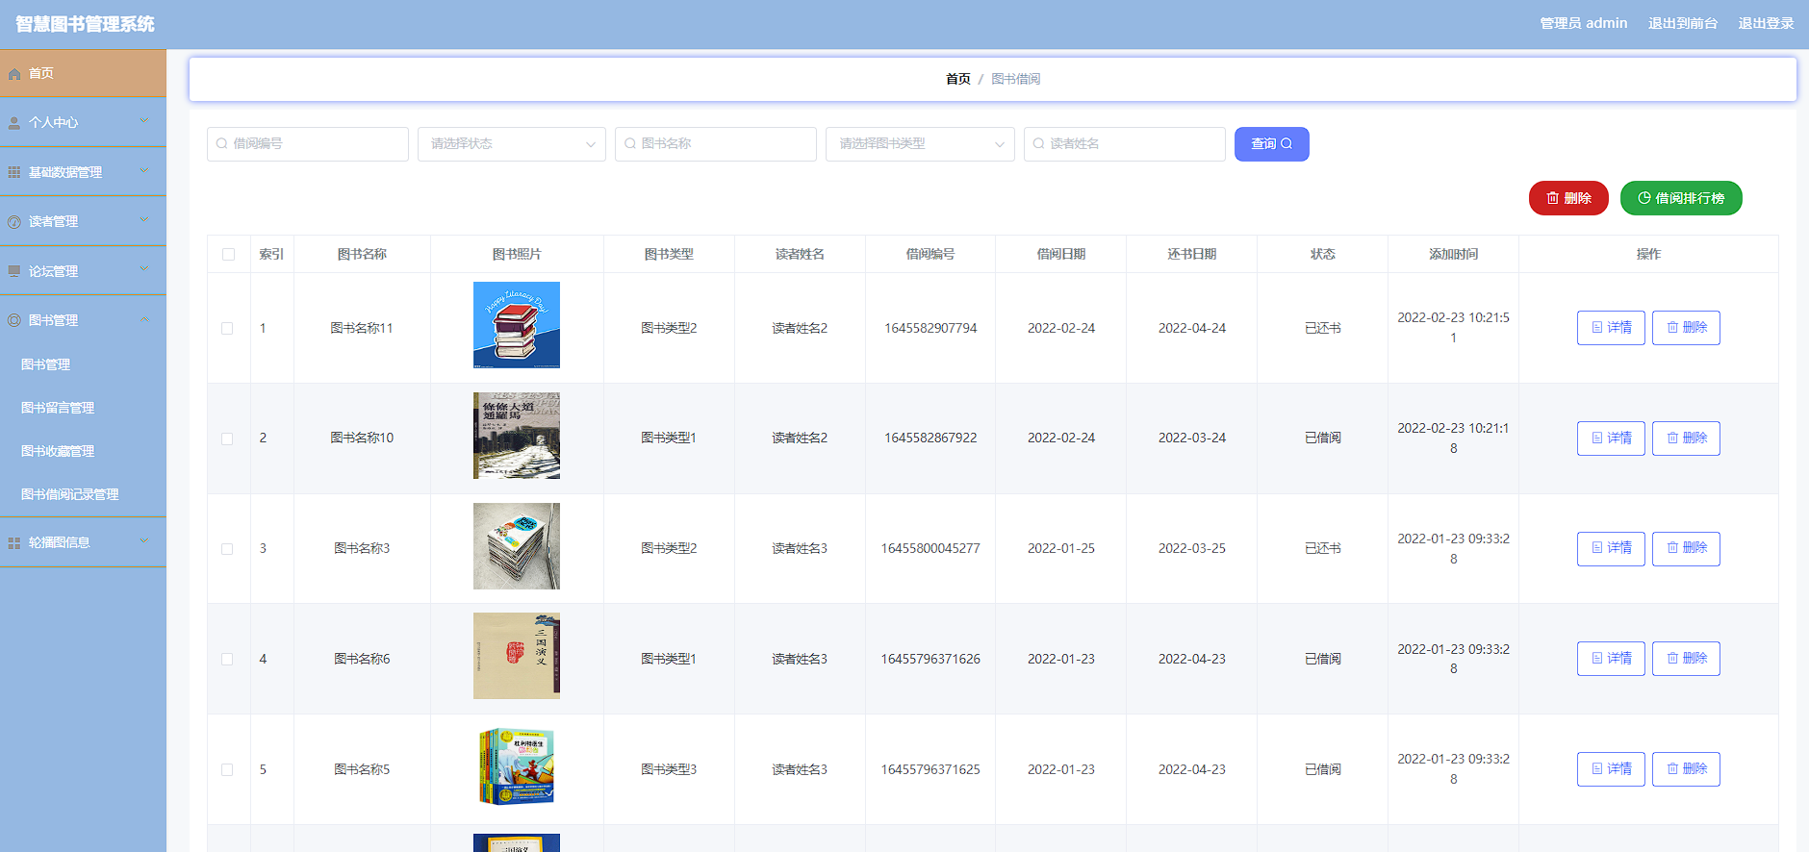The image size is (1809, 852).
Task: Delete the 图书名称6 borrow record
Action: (1686, 659)
